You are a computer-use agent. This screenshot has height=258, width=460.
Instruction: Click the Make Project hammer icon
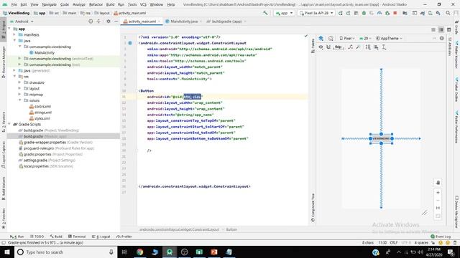coord(265,13)
